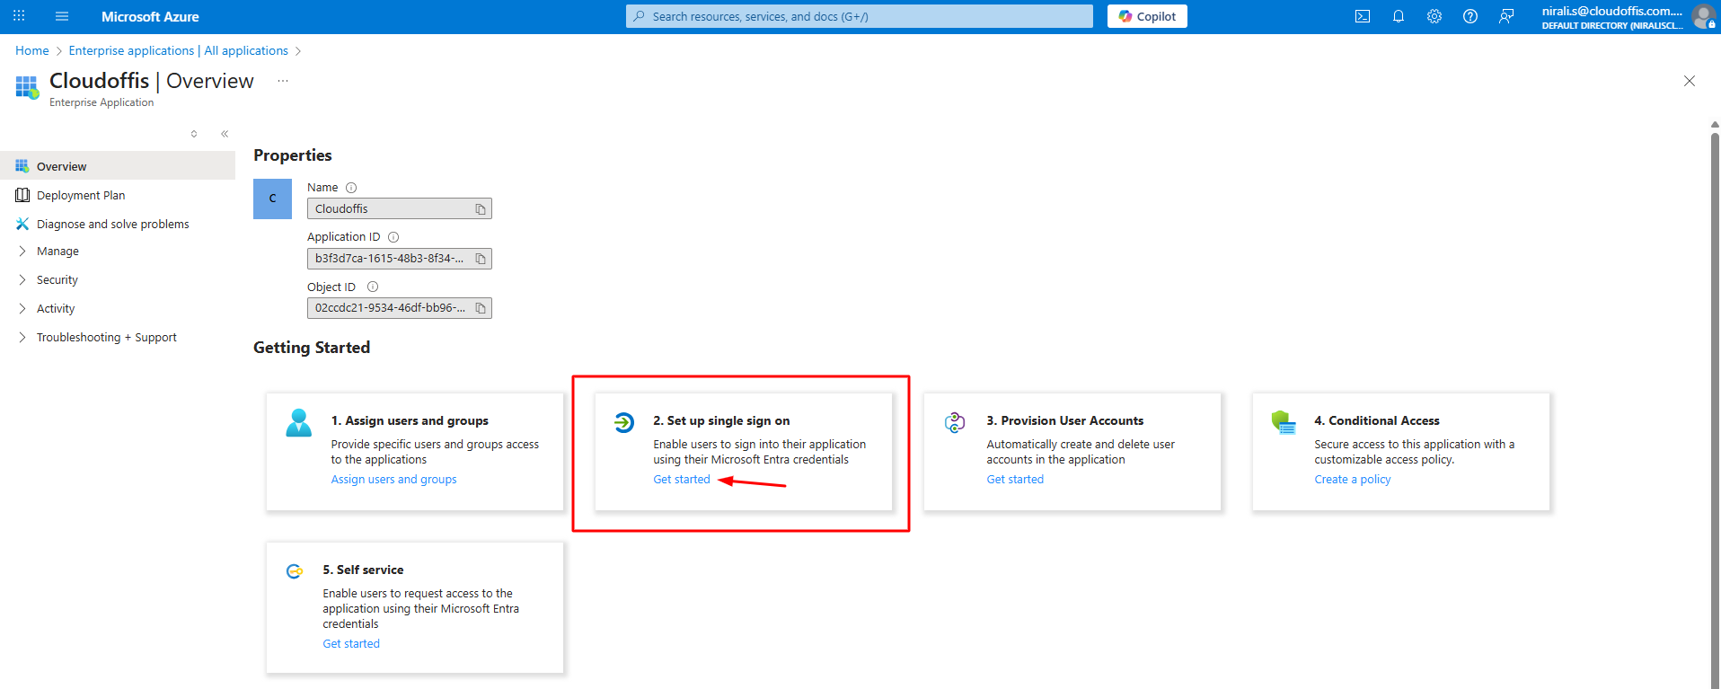
Task: Close the Cloudoffis Overview blade
Action: click(x=1690, y=81)
